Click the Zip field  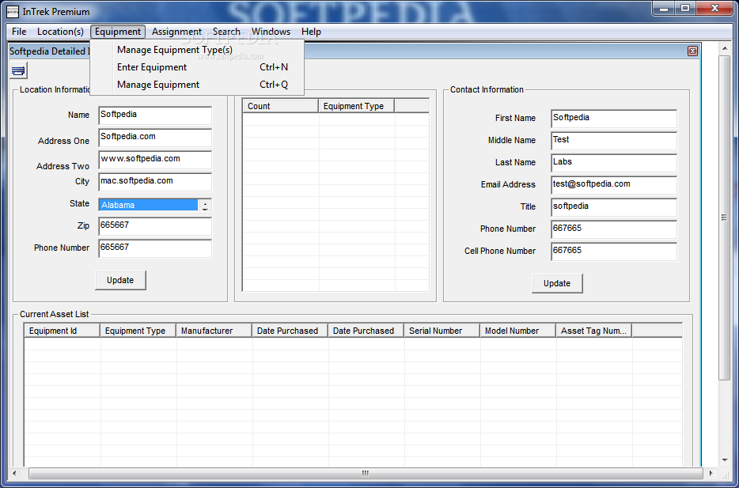(x=155, y=226)
